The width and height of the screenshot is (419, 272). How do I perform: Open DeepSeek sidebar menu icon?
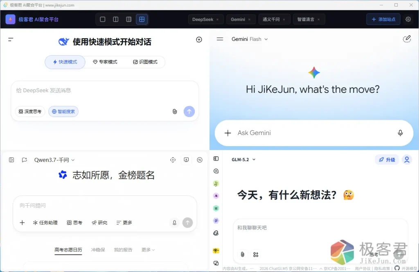11,40
